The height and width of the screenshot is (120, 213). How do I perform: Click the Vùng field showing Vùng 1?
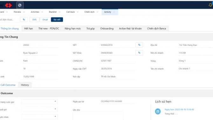pyautogui.click(x=195, y=61)
